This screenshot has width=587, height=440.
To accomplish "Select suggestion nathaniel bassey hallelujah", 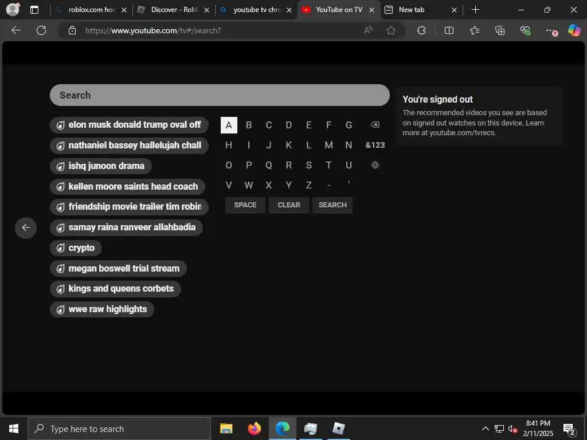I will point(129,145).
